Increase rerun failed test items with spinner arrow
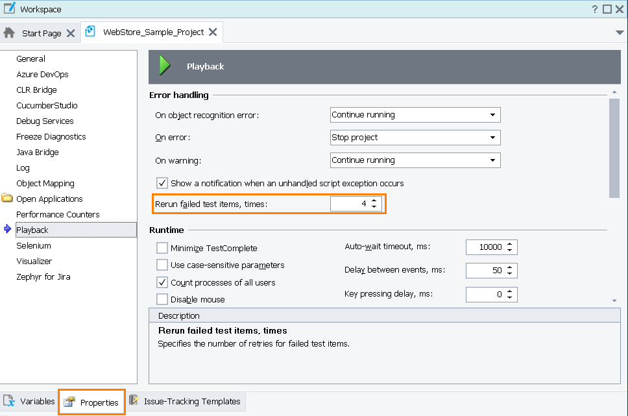This screenshot has width=628, height=416. click(375, 201)
